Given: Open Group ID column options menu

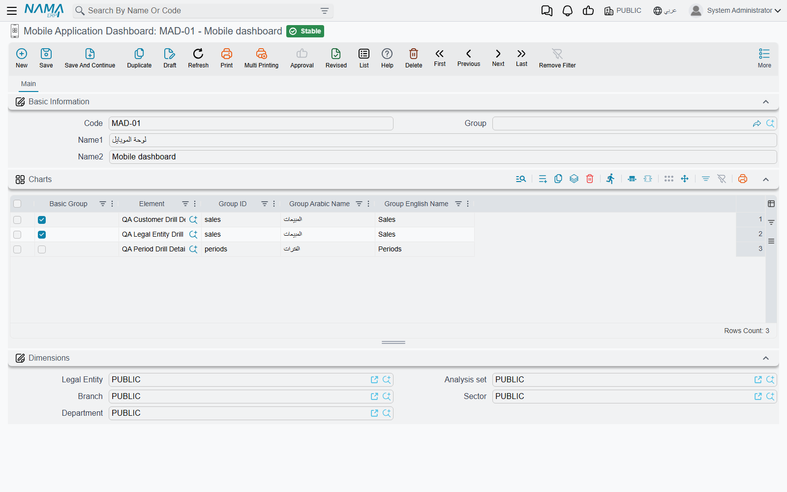Looking at the screenshot, I should click(274, 204).
